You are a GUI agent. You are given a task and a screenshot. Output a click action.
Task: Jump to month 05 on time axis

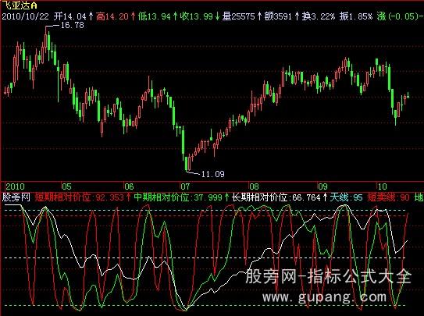[x=67, y=186]
